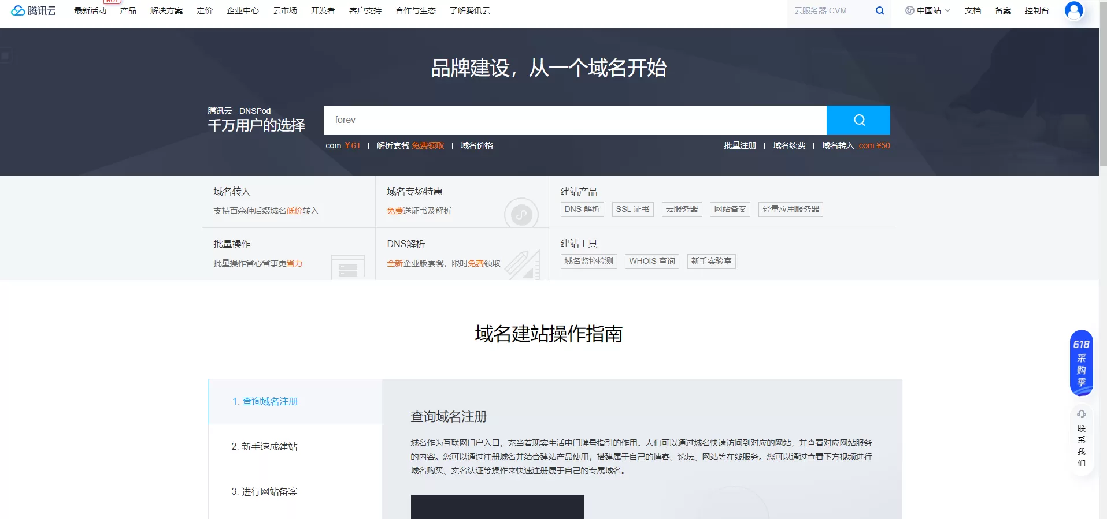Click the 批量注册 link
The height and width of the screenshot is (519, 1107).
[740, 145]
